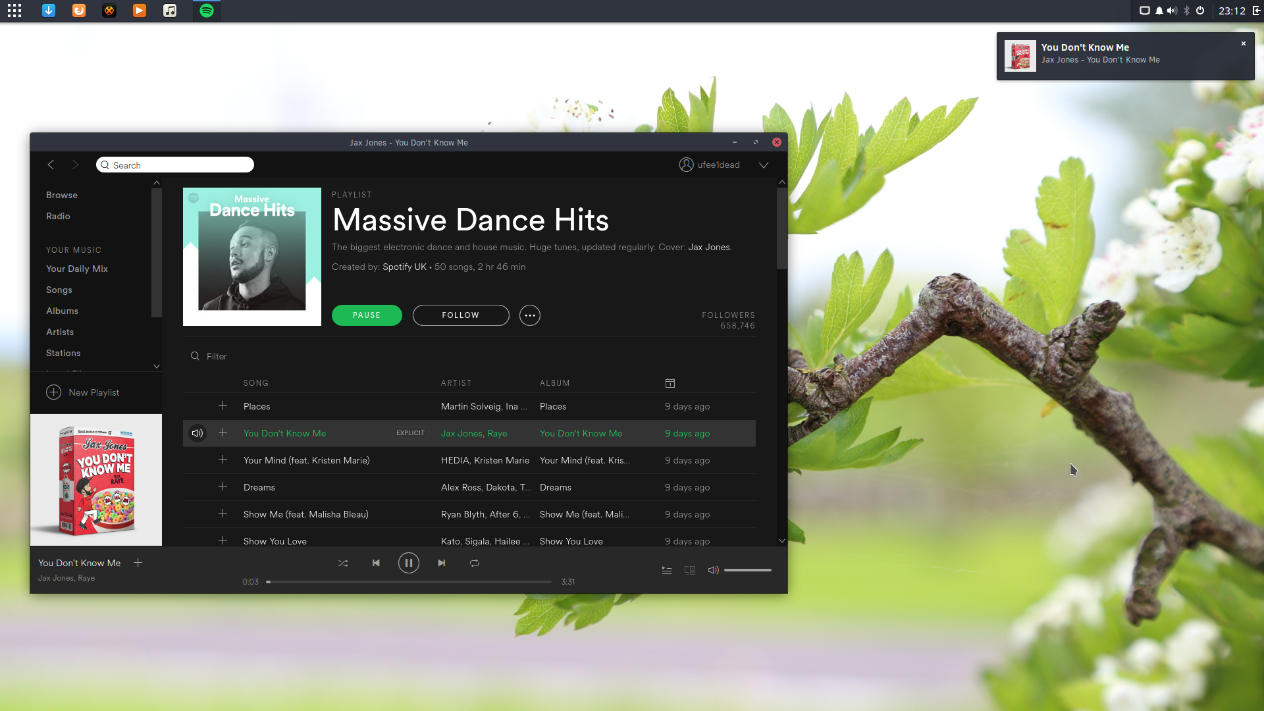Open the music note app in panel

point(170,11)
